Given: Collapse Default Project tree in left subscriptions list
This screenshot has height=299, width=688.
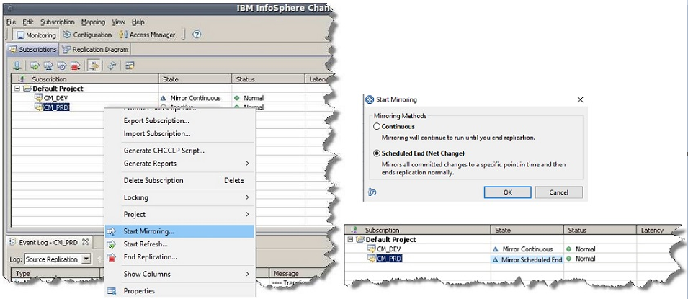Looking at the screenshot, I should 17,89.
